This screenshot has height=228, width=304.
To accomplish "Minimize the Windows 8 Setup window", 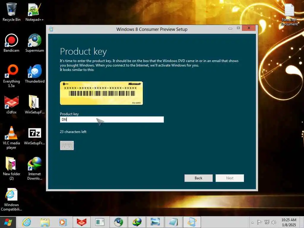I will click(x=230, y=28).
